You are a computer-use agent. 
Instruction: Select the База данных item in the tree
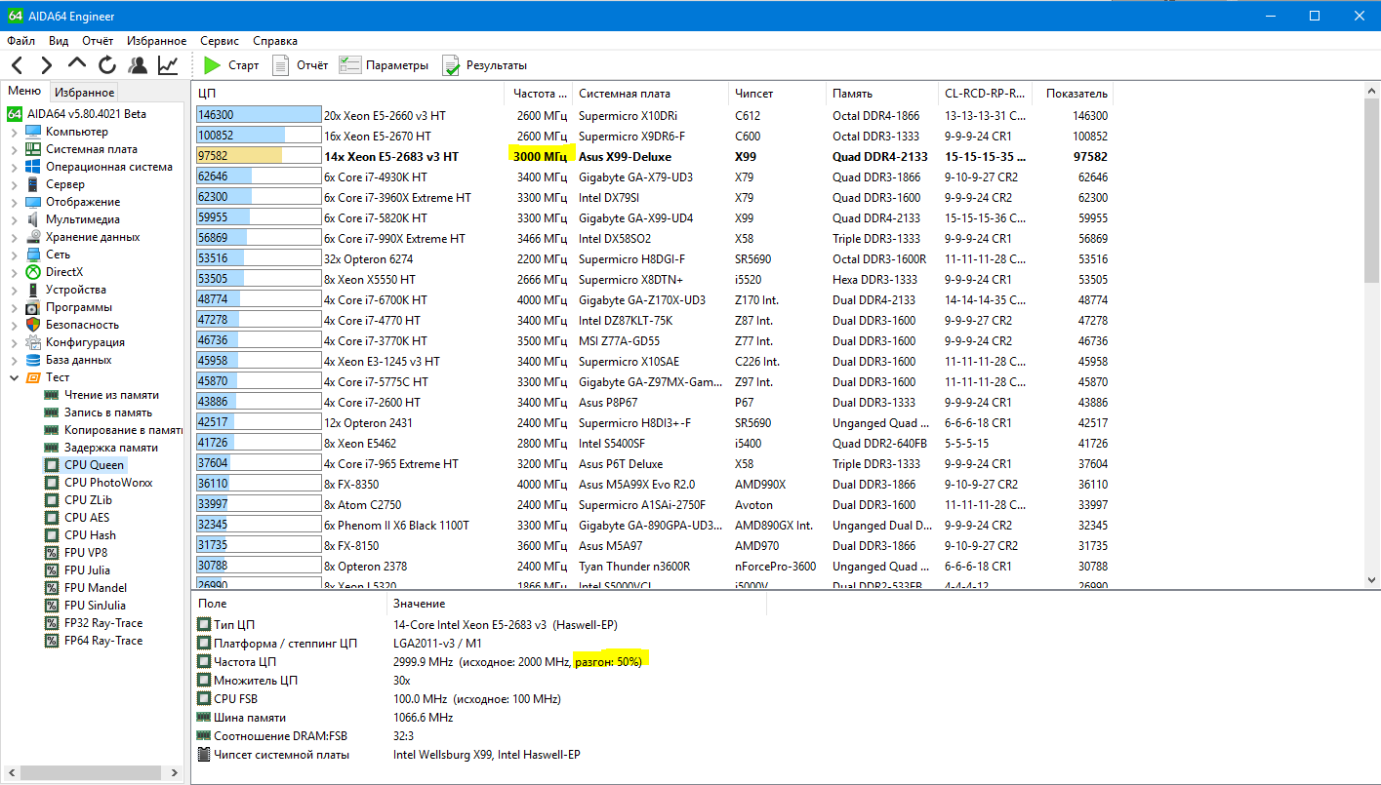(x=68, y=360)
